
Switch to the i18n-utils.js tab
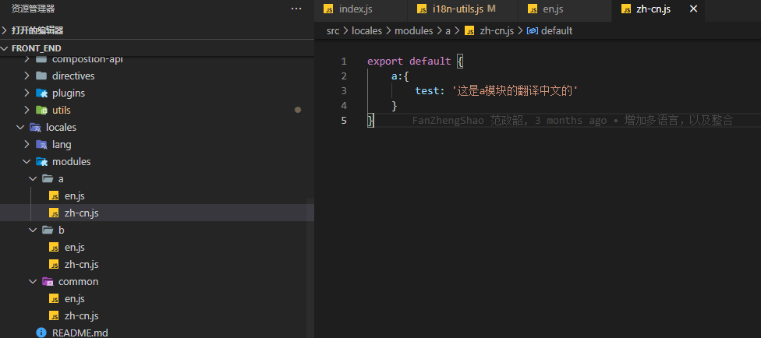click(x=458, y=9)
